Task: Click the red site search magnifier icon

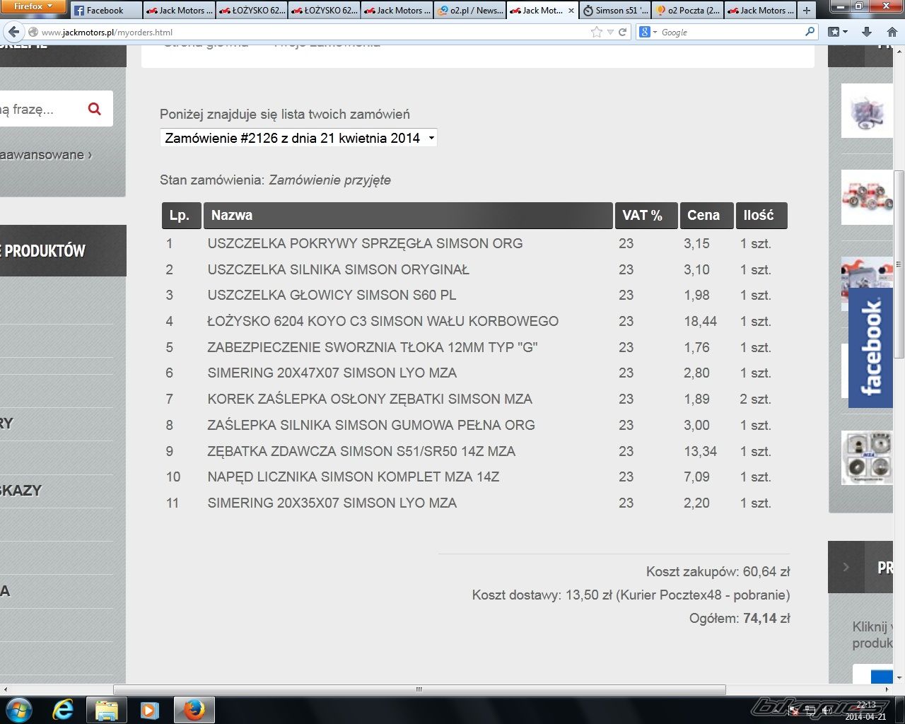Action: click(x=94, y=109)
